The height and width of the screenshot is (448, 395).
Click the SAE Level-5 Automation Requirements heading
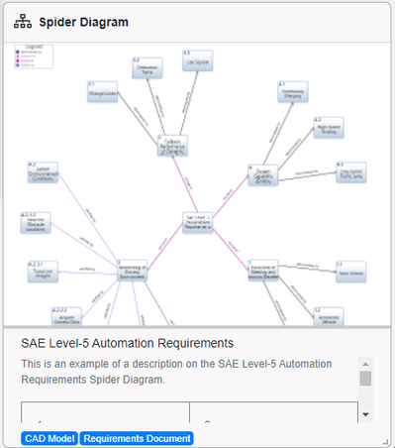pyautogui.click(x=128, y=343)
